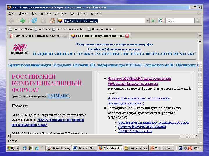Click the Новости heading text
This screenshot has height=156, width=209.
click(x=20, y=106)
